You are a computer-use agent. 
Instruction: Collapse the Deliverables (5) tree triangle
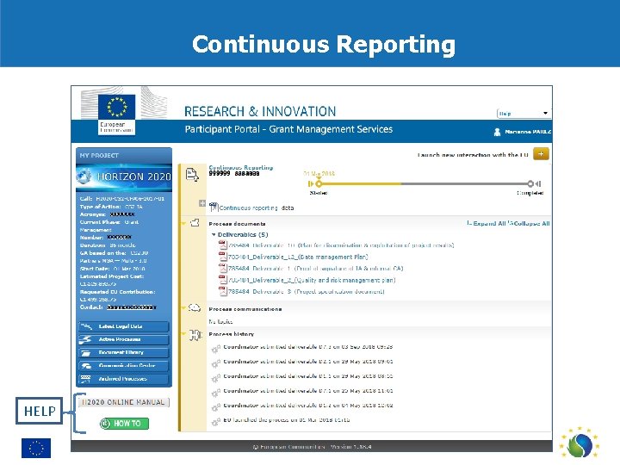[214, 234]
